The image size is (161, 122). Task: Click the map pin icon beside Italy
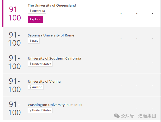(30, 41)
